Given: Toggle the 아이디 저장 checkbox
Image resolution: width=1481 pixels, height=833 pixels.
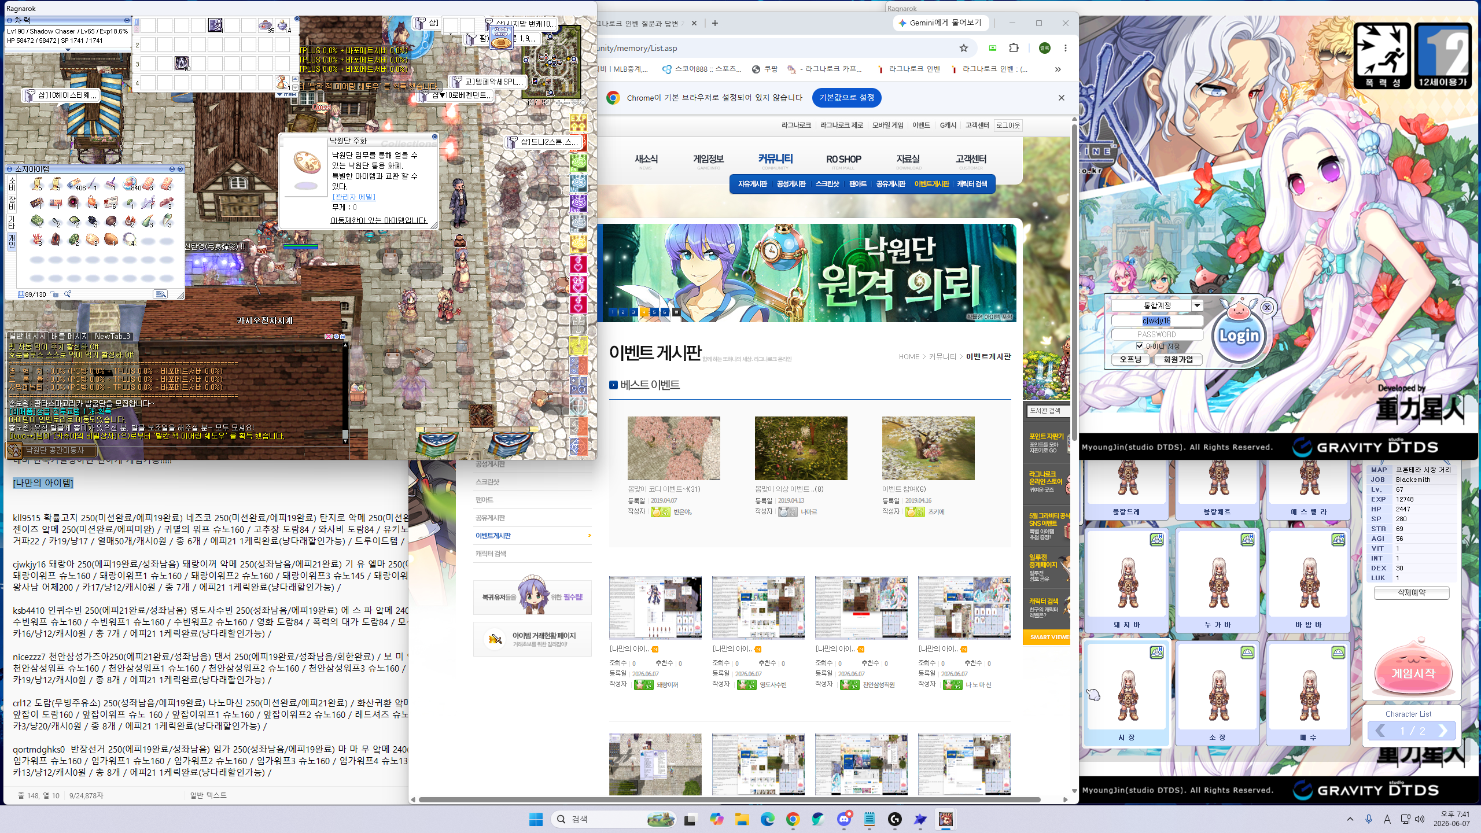Looking at the screenshot, I should point(1139,346).
